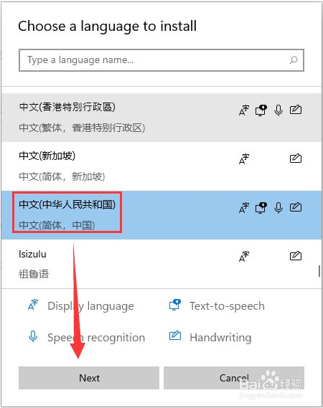This screenshot has height=408, width=323.
Task: Click display language icon in 中华人民共和国 row
Action: coord(244,208)
